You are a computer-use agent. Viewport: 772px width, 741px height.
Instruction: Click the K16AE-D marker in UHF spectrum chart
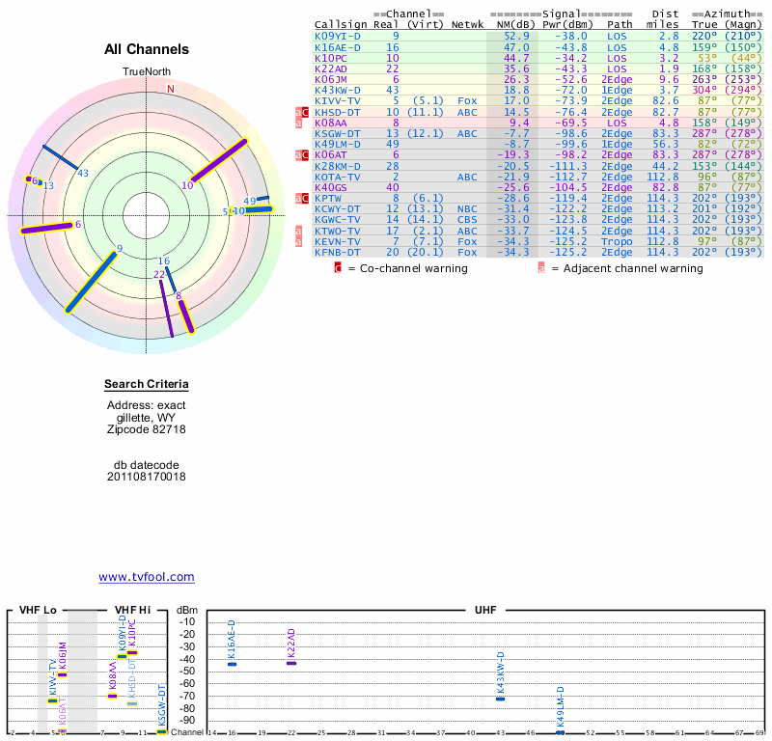(232, 664)
